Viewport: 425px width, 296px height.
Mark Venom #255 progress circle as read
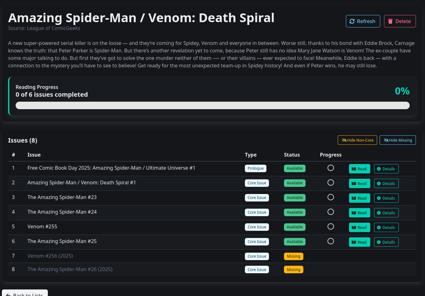pyautogui.click(x=331, y=226)
